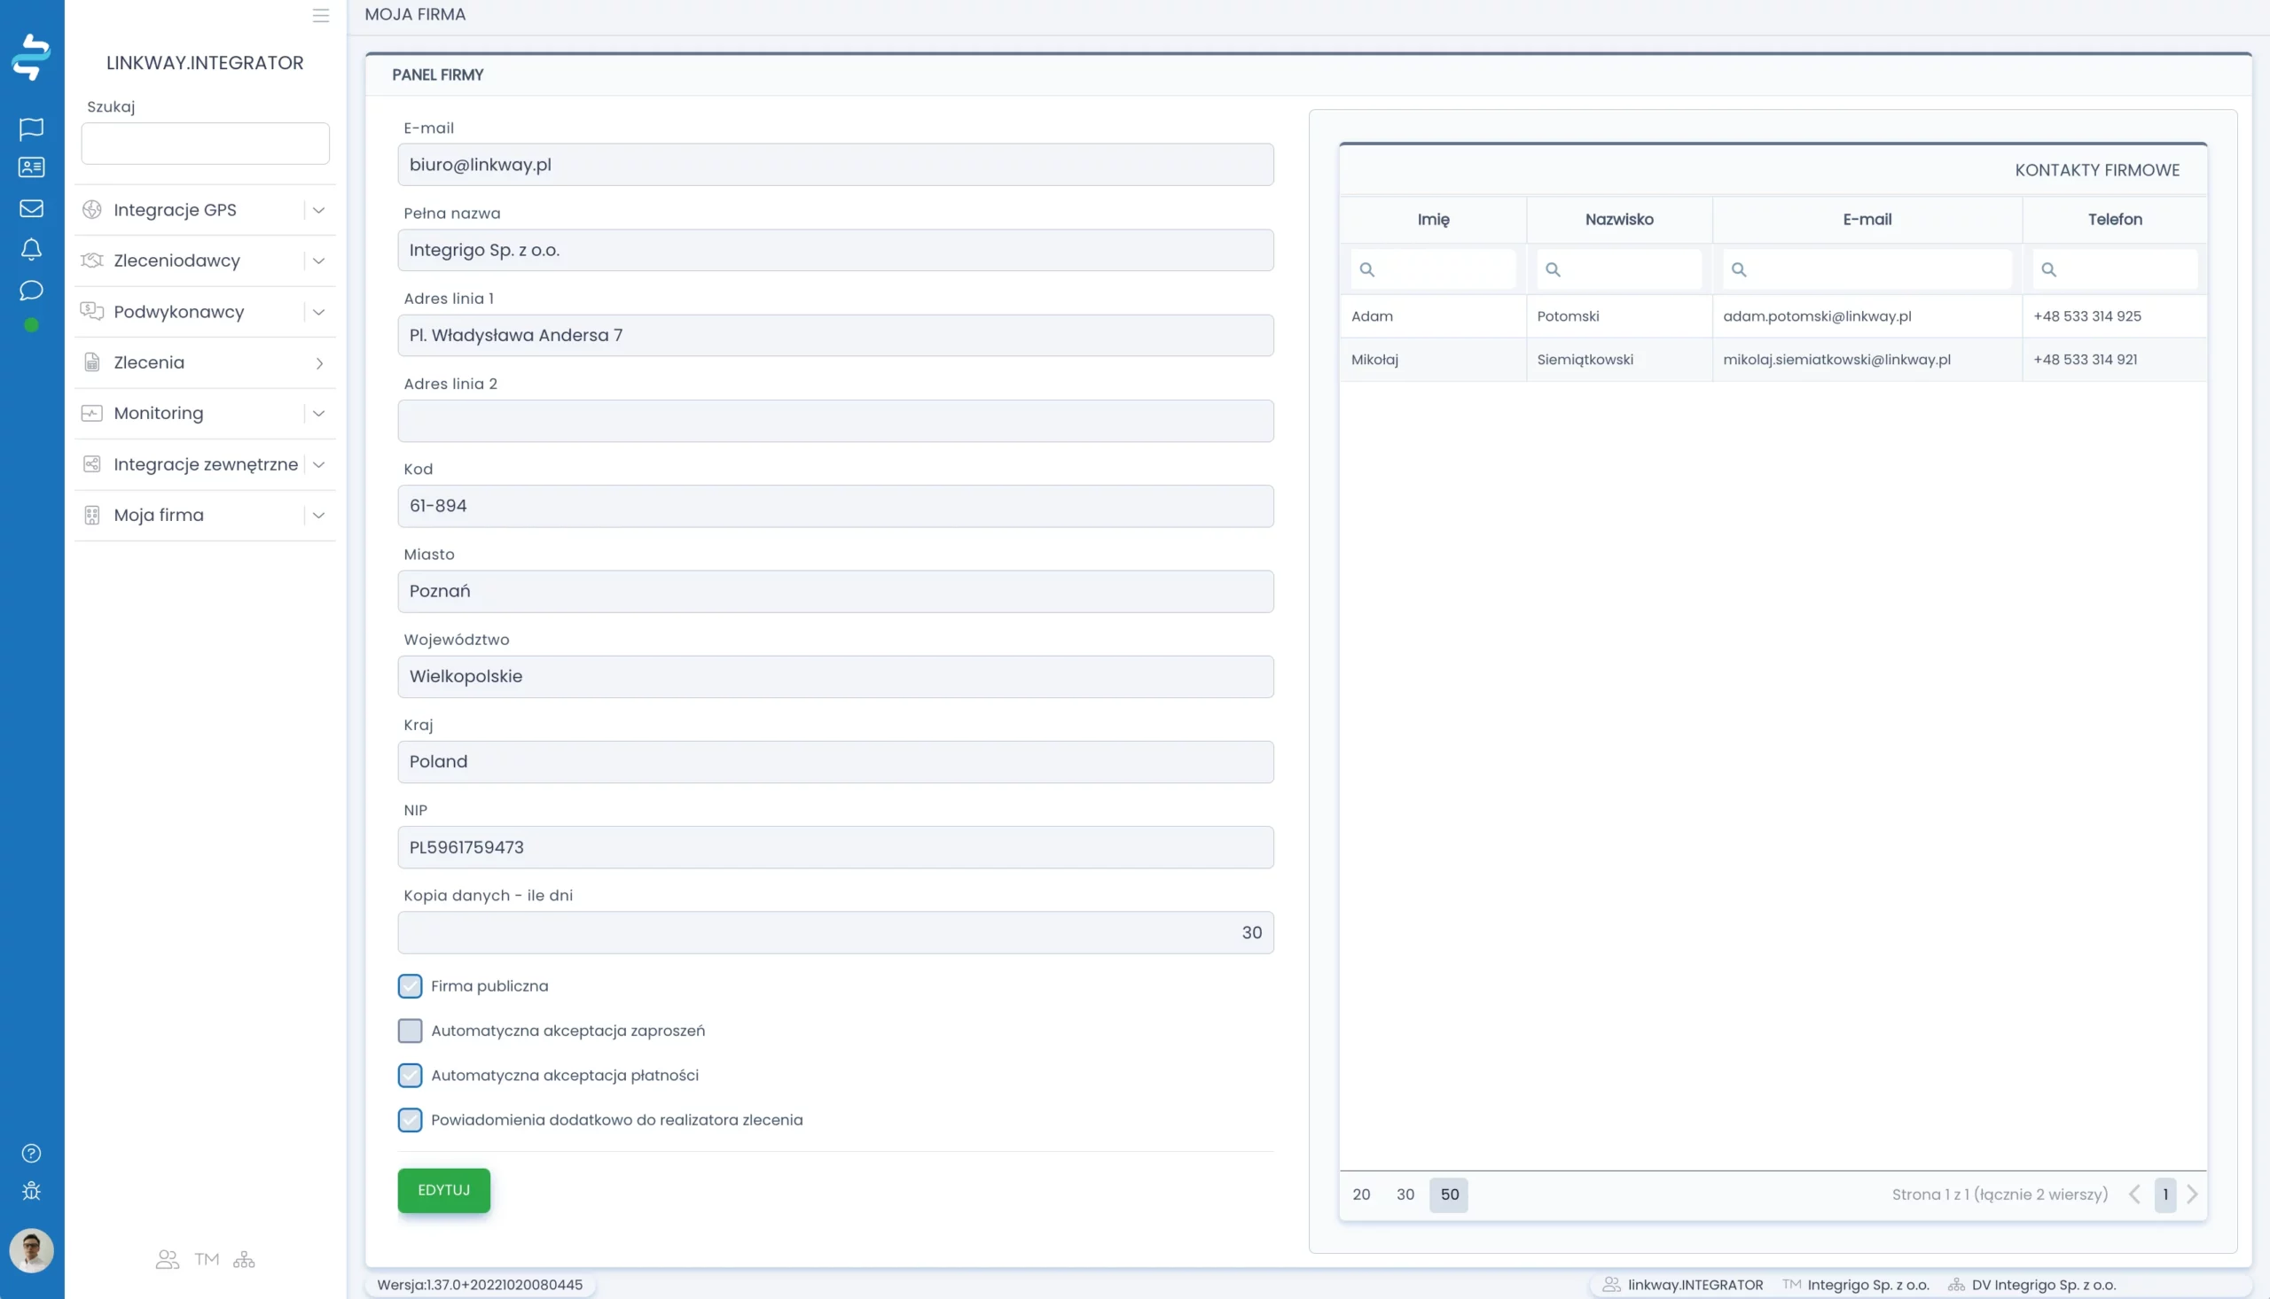Click the search icon in the Nazwisko filter

click(x=1554, y=269)
